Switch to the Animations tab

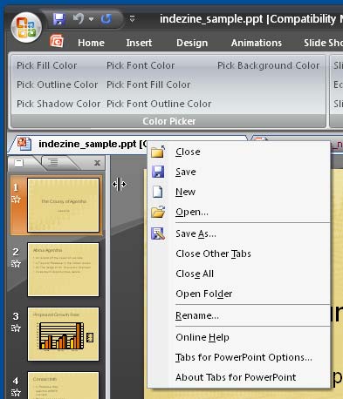(x=257, y=43)
